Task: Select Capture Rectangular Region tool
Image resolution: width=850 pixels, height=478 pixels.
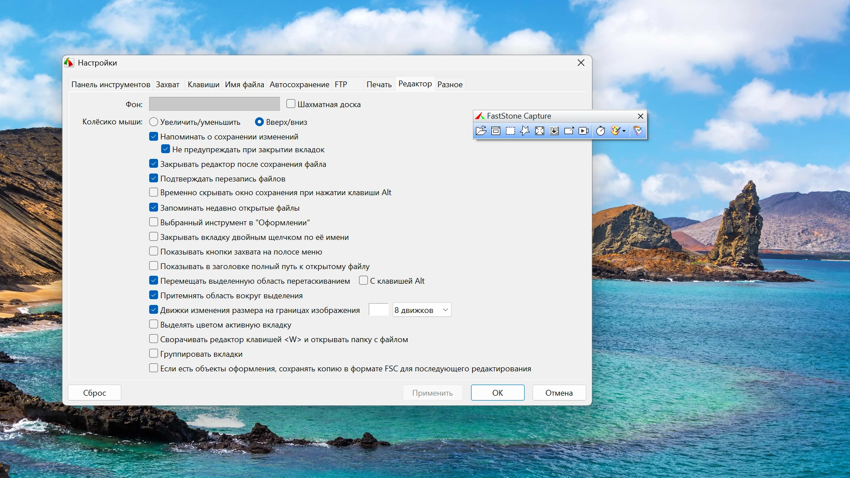Action: pos(510,131)
